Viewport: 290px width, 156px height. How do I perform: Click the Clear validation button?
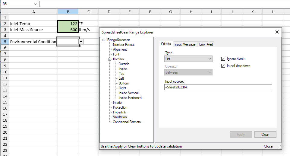pos(265,135)
